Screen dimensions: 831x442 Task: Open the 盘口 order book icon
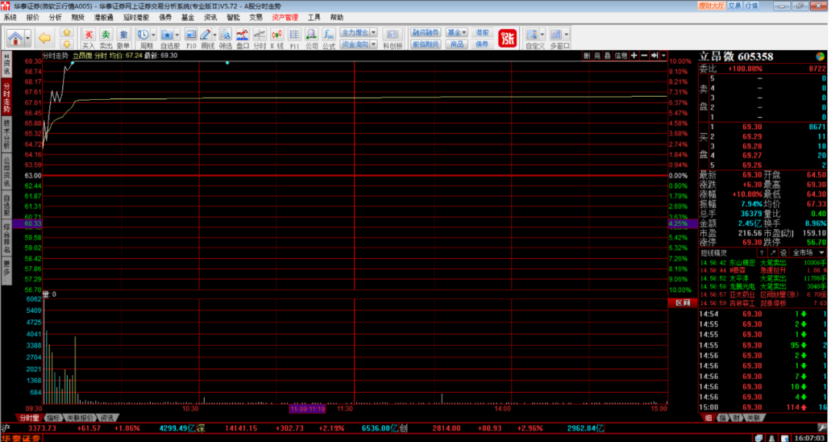[x=242, y=35]
